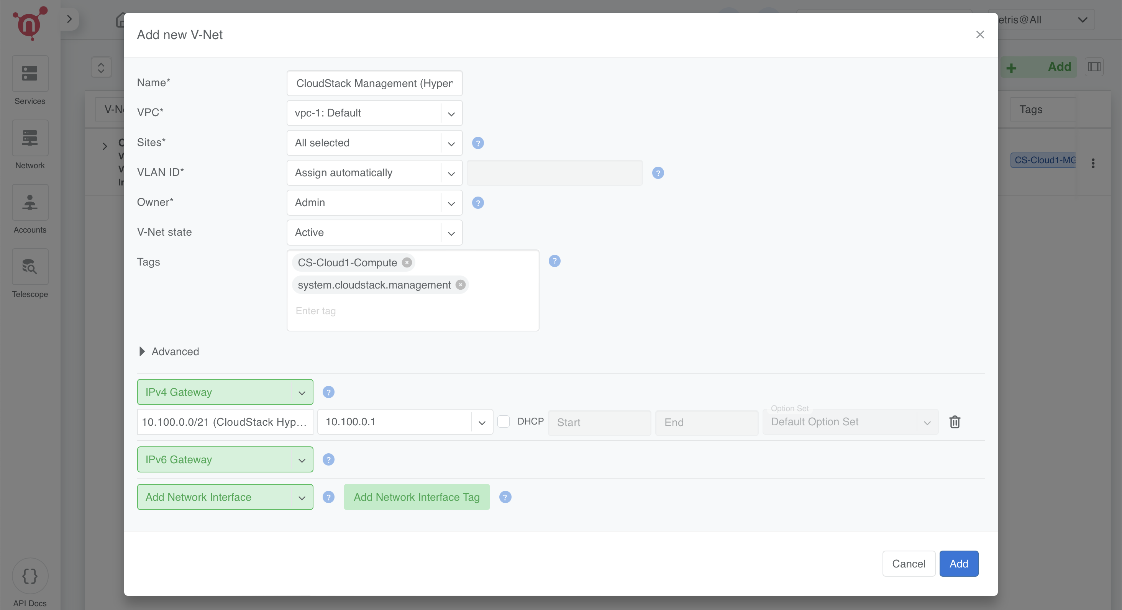Click the blue Add button
This screenshot has height=610, width=1122.
coord(958,563)
